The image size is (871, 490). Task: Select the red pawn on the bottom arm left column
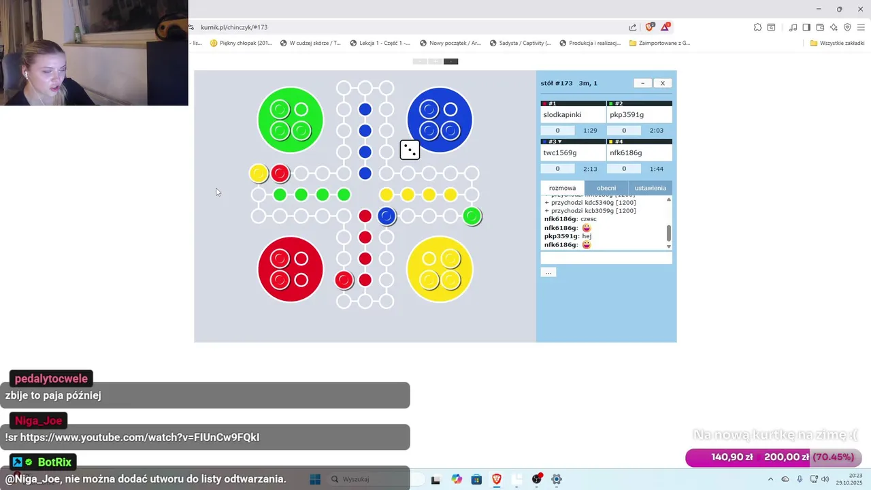click(x=344, y=280)
